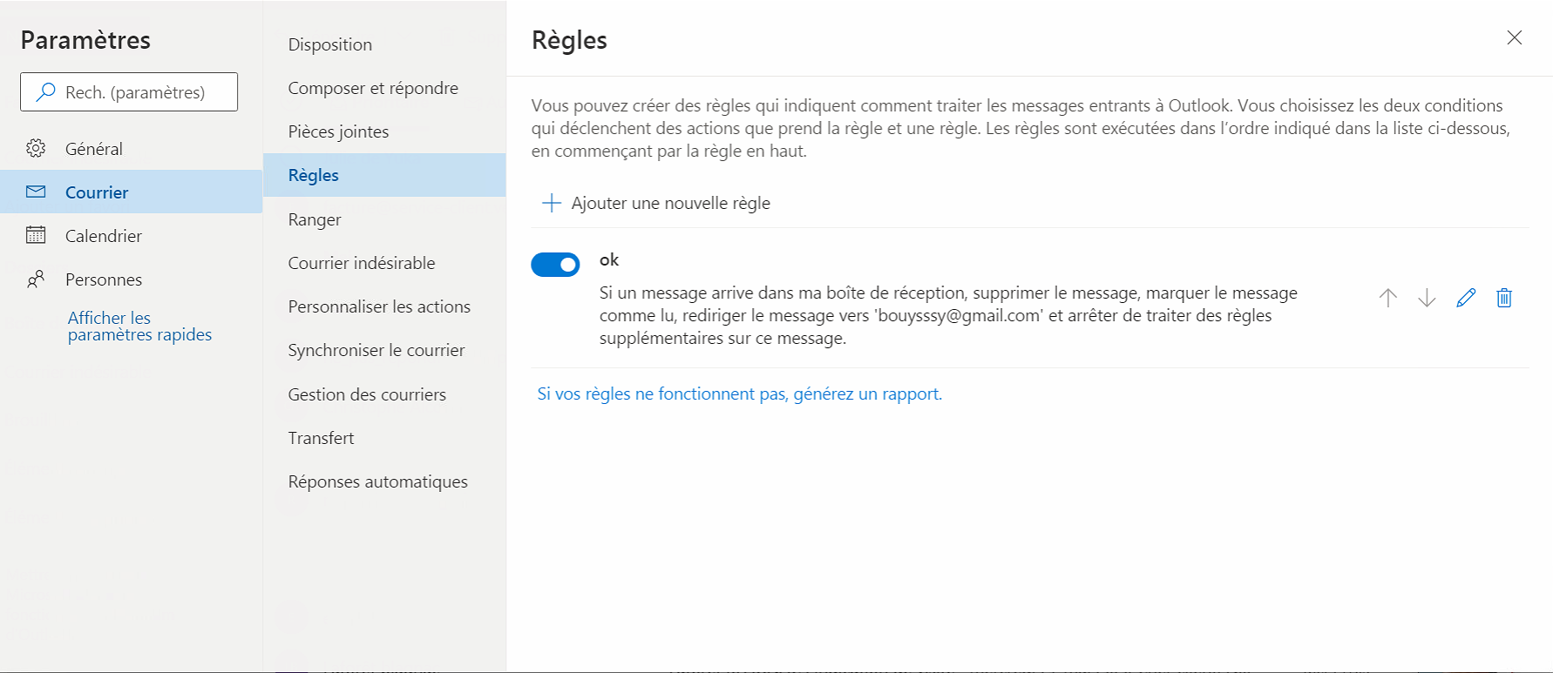Open Réponses automatiques section
1553x673 pixels.
pos(377,481)
